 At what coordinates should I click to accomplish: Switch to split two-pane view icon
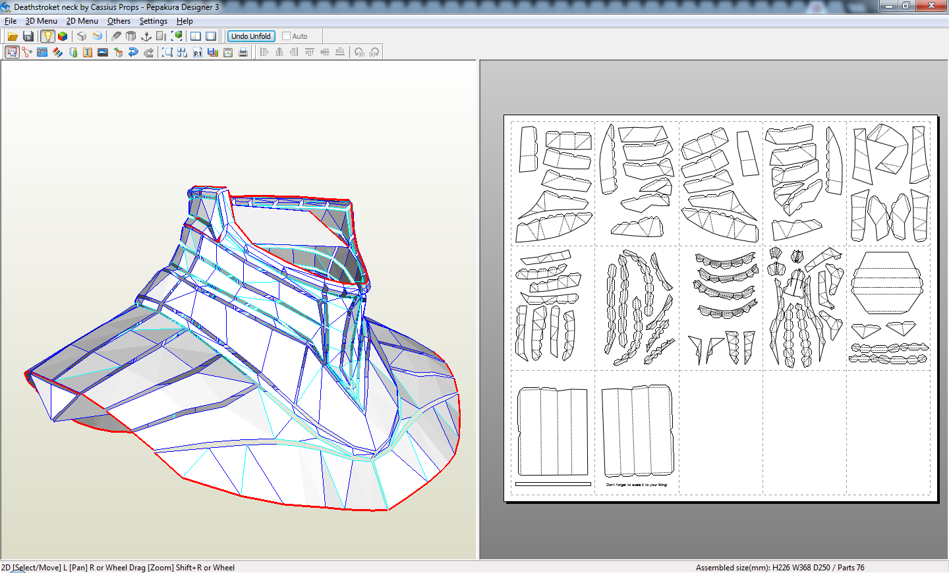click(196, 36)
